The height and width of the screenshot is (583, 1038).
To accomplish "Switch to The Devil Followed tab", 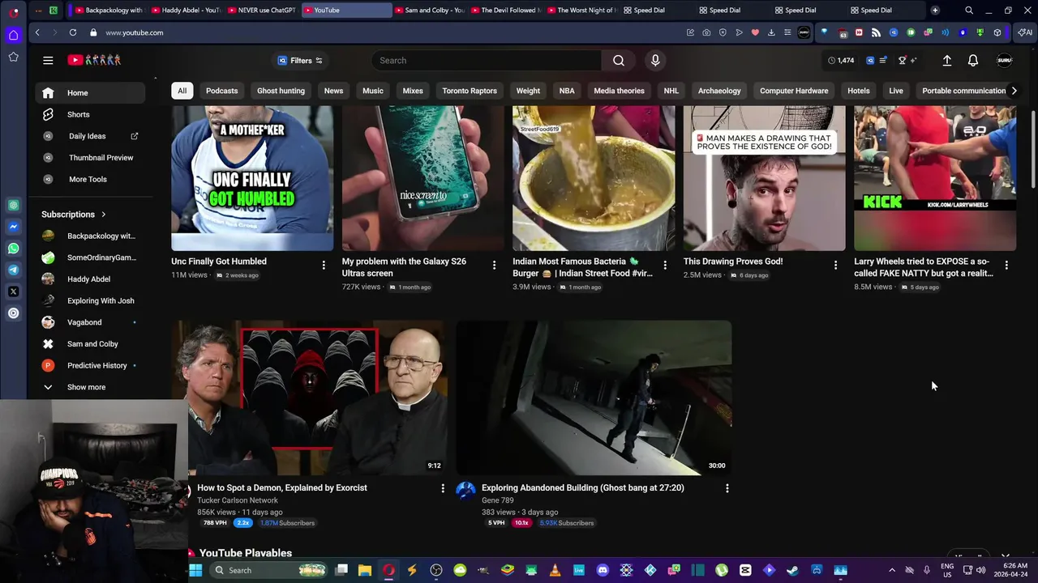I will click(504, 11).
